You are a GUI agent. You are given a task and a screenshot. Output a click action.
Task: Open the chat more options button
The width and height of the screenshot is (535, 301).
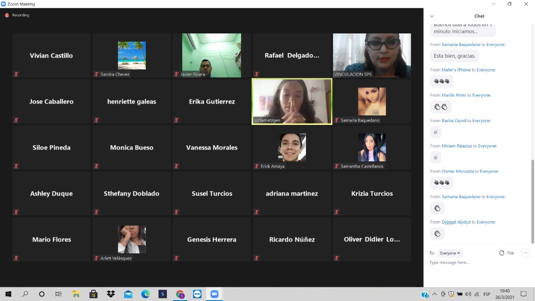click(526, 253)
